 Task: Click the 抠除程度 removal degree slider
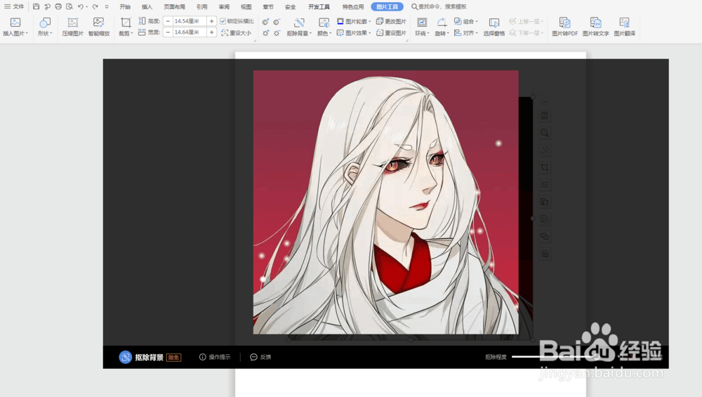click(x=555, y=357)
